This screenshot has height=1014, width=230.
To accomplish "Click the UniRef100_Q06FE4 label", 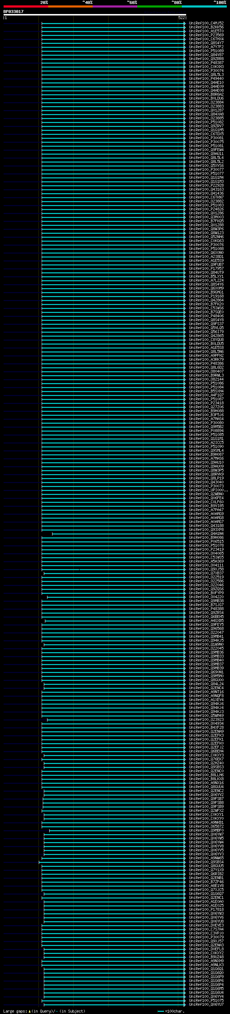I will pos(206,498).
